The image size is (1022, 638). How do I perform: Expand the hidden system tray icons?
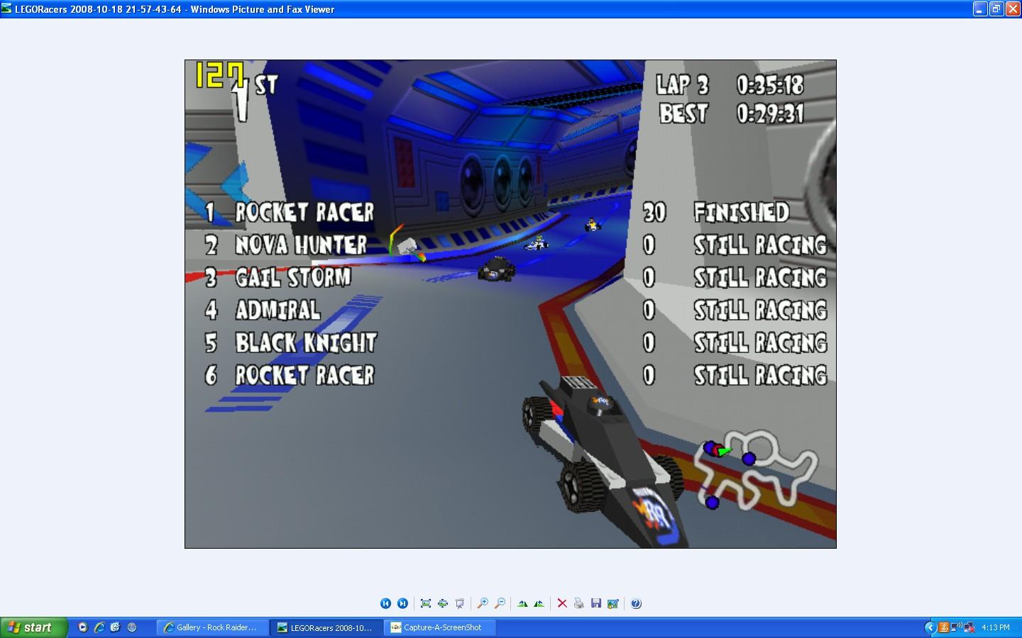[930, 627]
